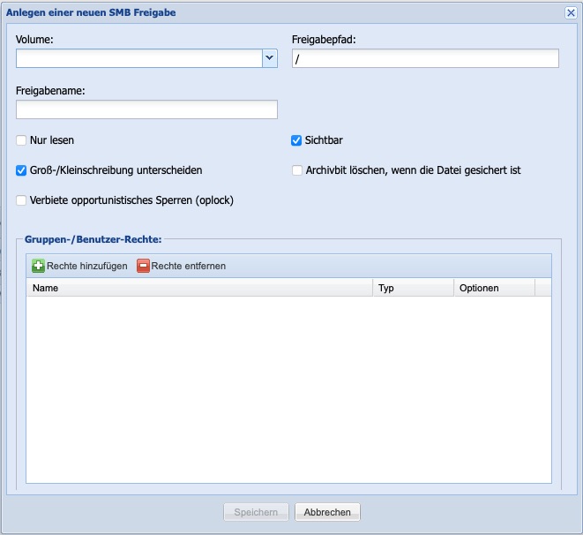This screenshot has width=583, height=535.
Task: Tick the Archivbit löschen checkbox
Action: click(x=297, y=170)
